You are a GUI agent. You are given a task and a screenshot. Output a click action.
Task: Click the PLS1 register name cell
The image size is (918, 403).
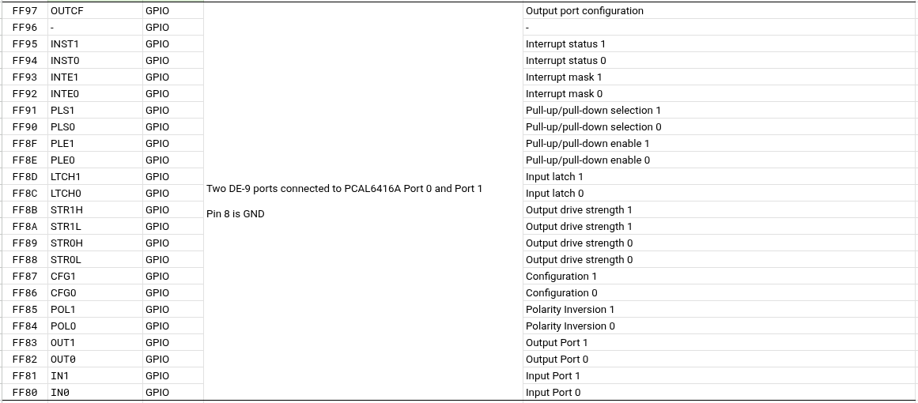click(x=62, y=111)
